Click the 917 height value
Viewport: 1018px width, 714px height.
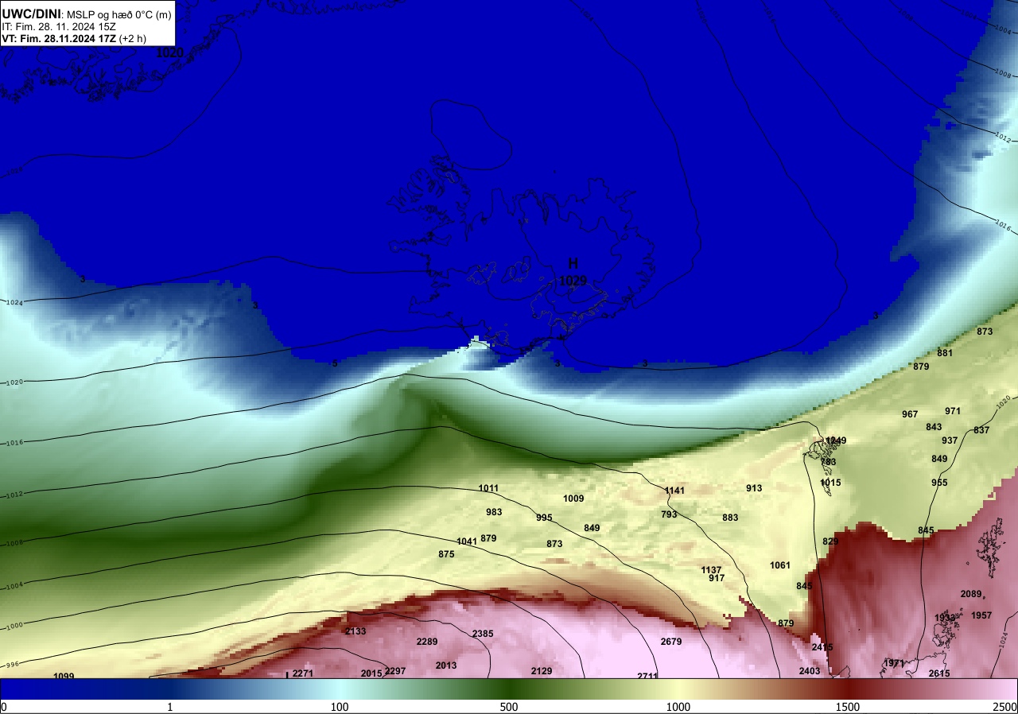pyautogui.click(x=717, y=578)
